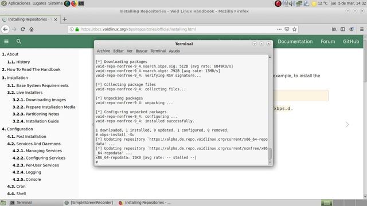Open Live Installers section
Image resolution: width=367 pixels, height=206 pixels.
click(x=25, y=93)
